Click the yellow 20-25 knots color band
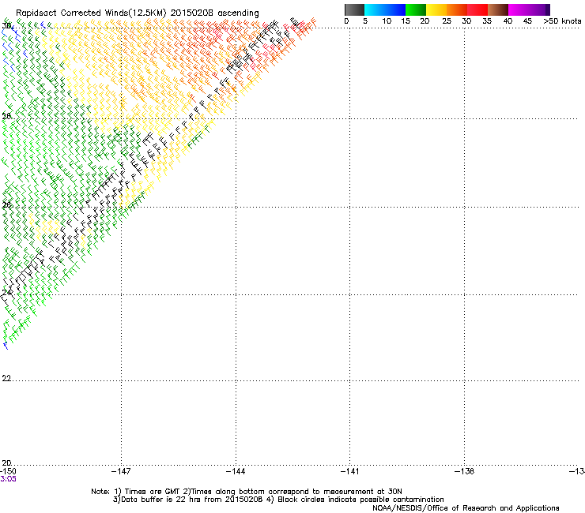The height and width of the screenshot is (513, 585). [436, 9]
